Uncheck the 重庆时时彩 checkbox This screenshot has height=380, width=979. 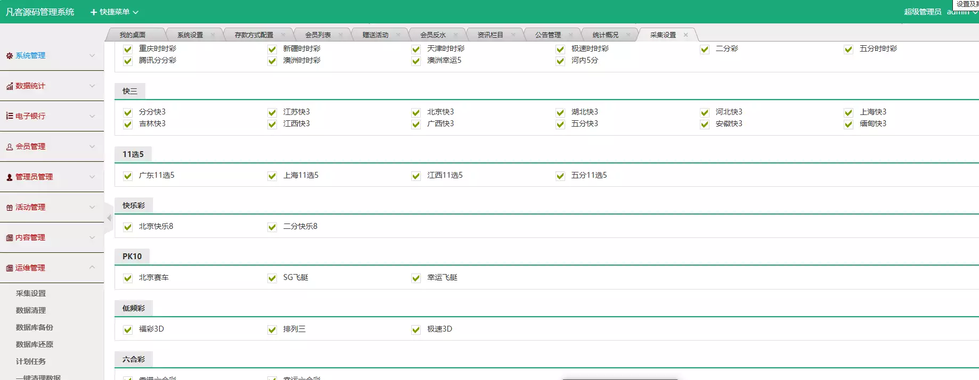[128, 49]
